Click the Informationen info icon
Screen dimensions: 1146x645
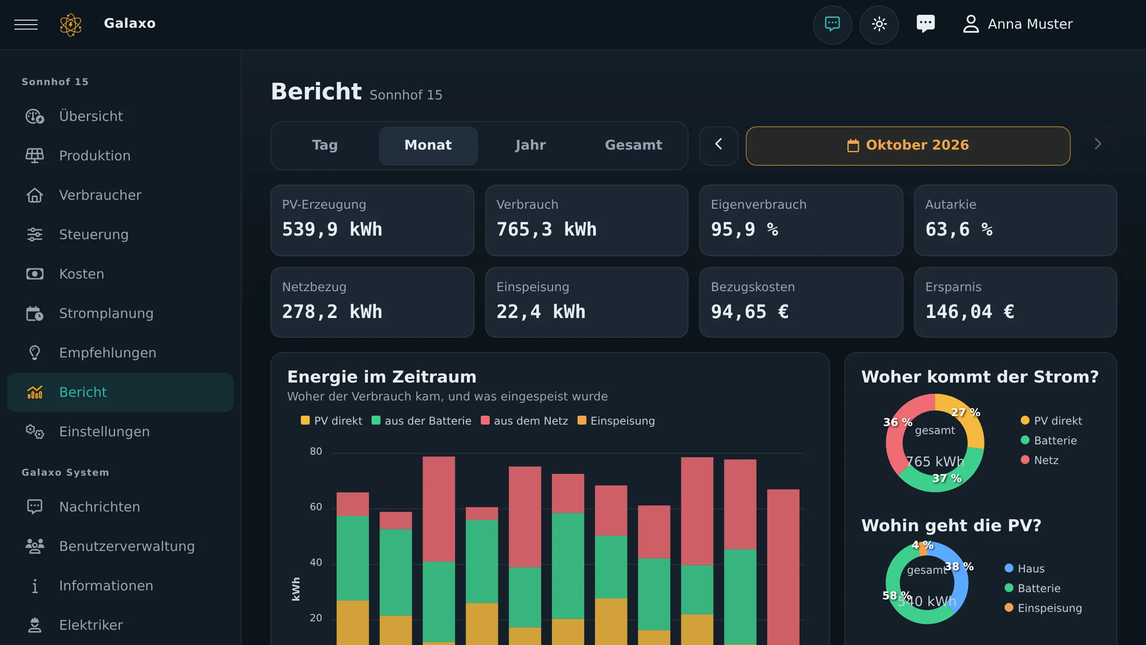click(x=35, y=586)
